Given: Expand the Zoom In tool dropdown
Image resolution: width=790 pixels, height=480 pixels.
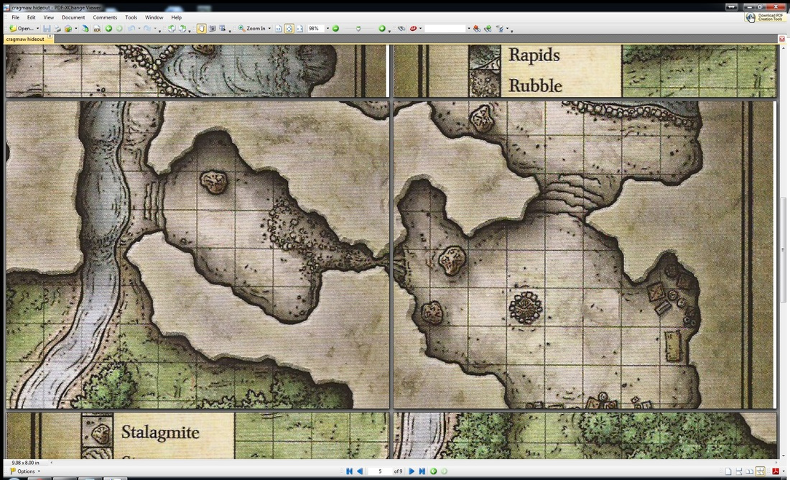Looking at the screenshot, I should coord(269,29).
